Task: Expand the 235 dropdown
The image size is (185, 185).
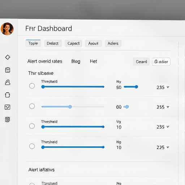Action: (163, 87)
